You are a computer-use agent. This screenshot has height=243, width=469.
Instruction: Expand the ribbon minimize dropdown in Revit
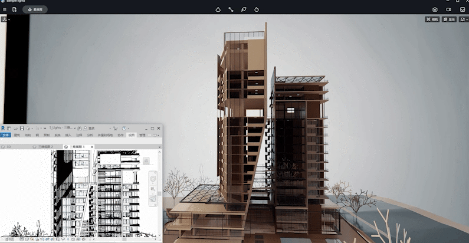pos(158,135)
